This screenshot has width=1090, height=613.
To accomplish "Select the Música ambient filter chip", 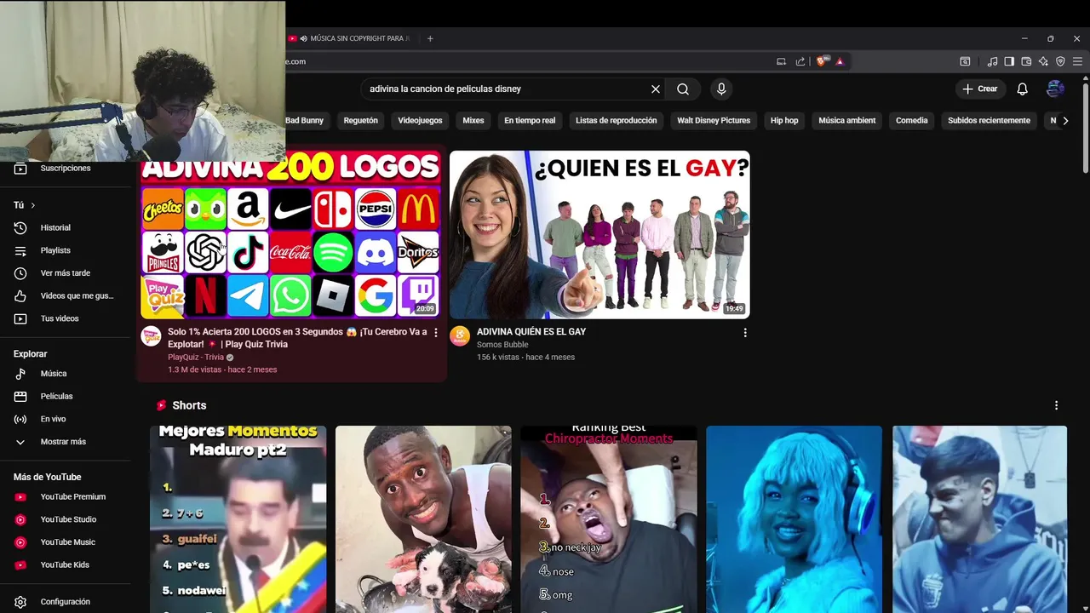I will pos(847,121).
